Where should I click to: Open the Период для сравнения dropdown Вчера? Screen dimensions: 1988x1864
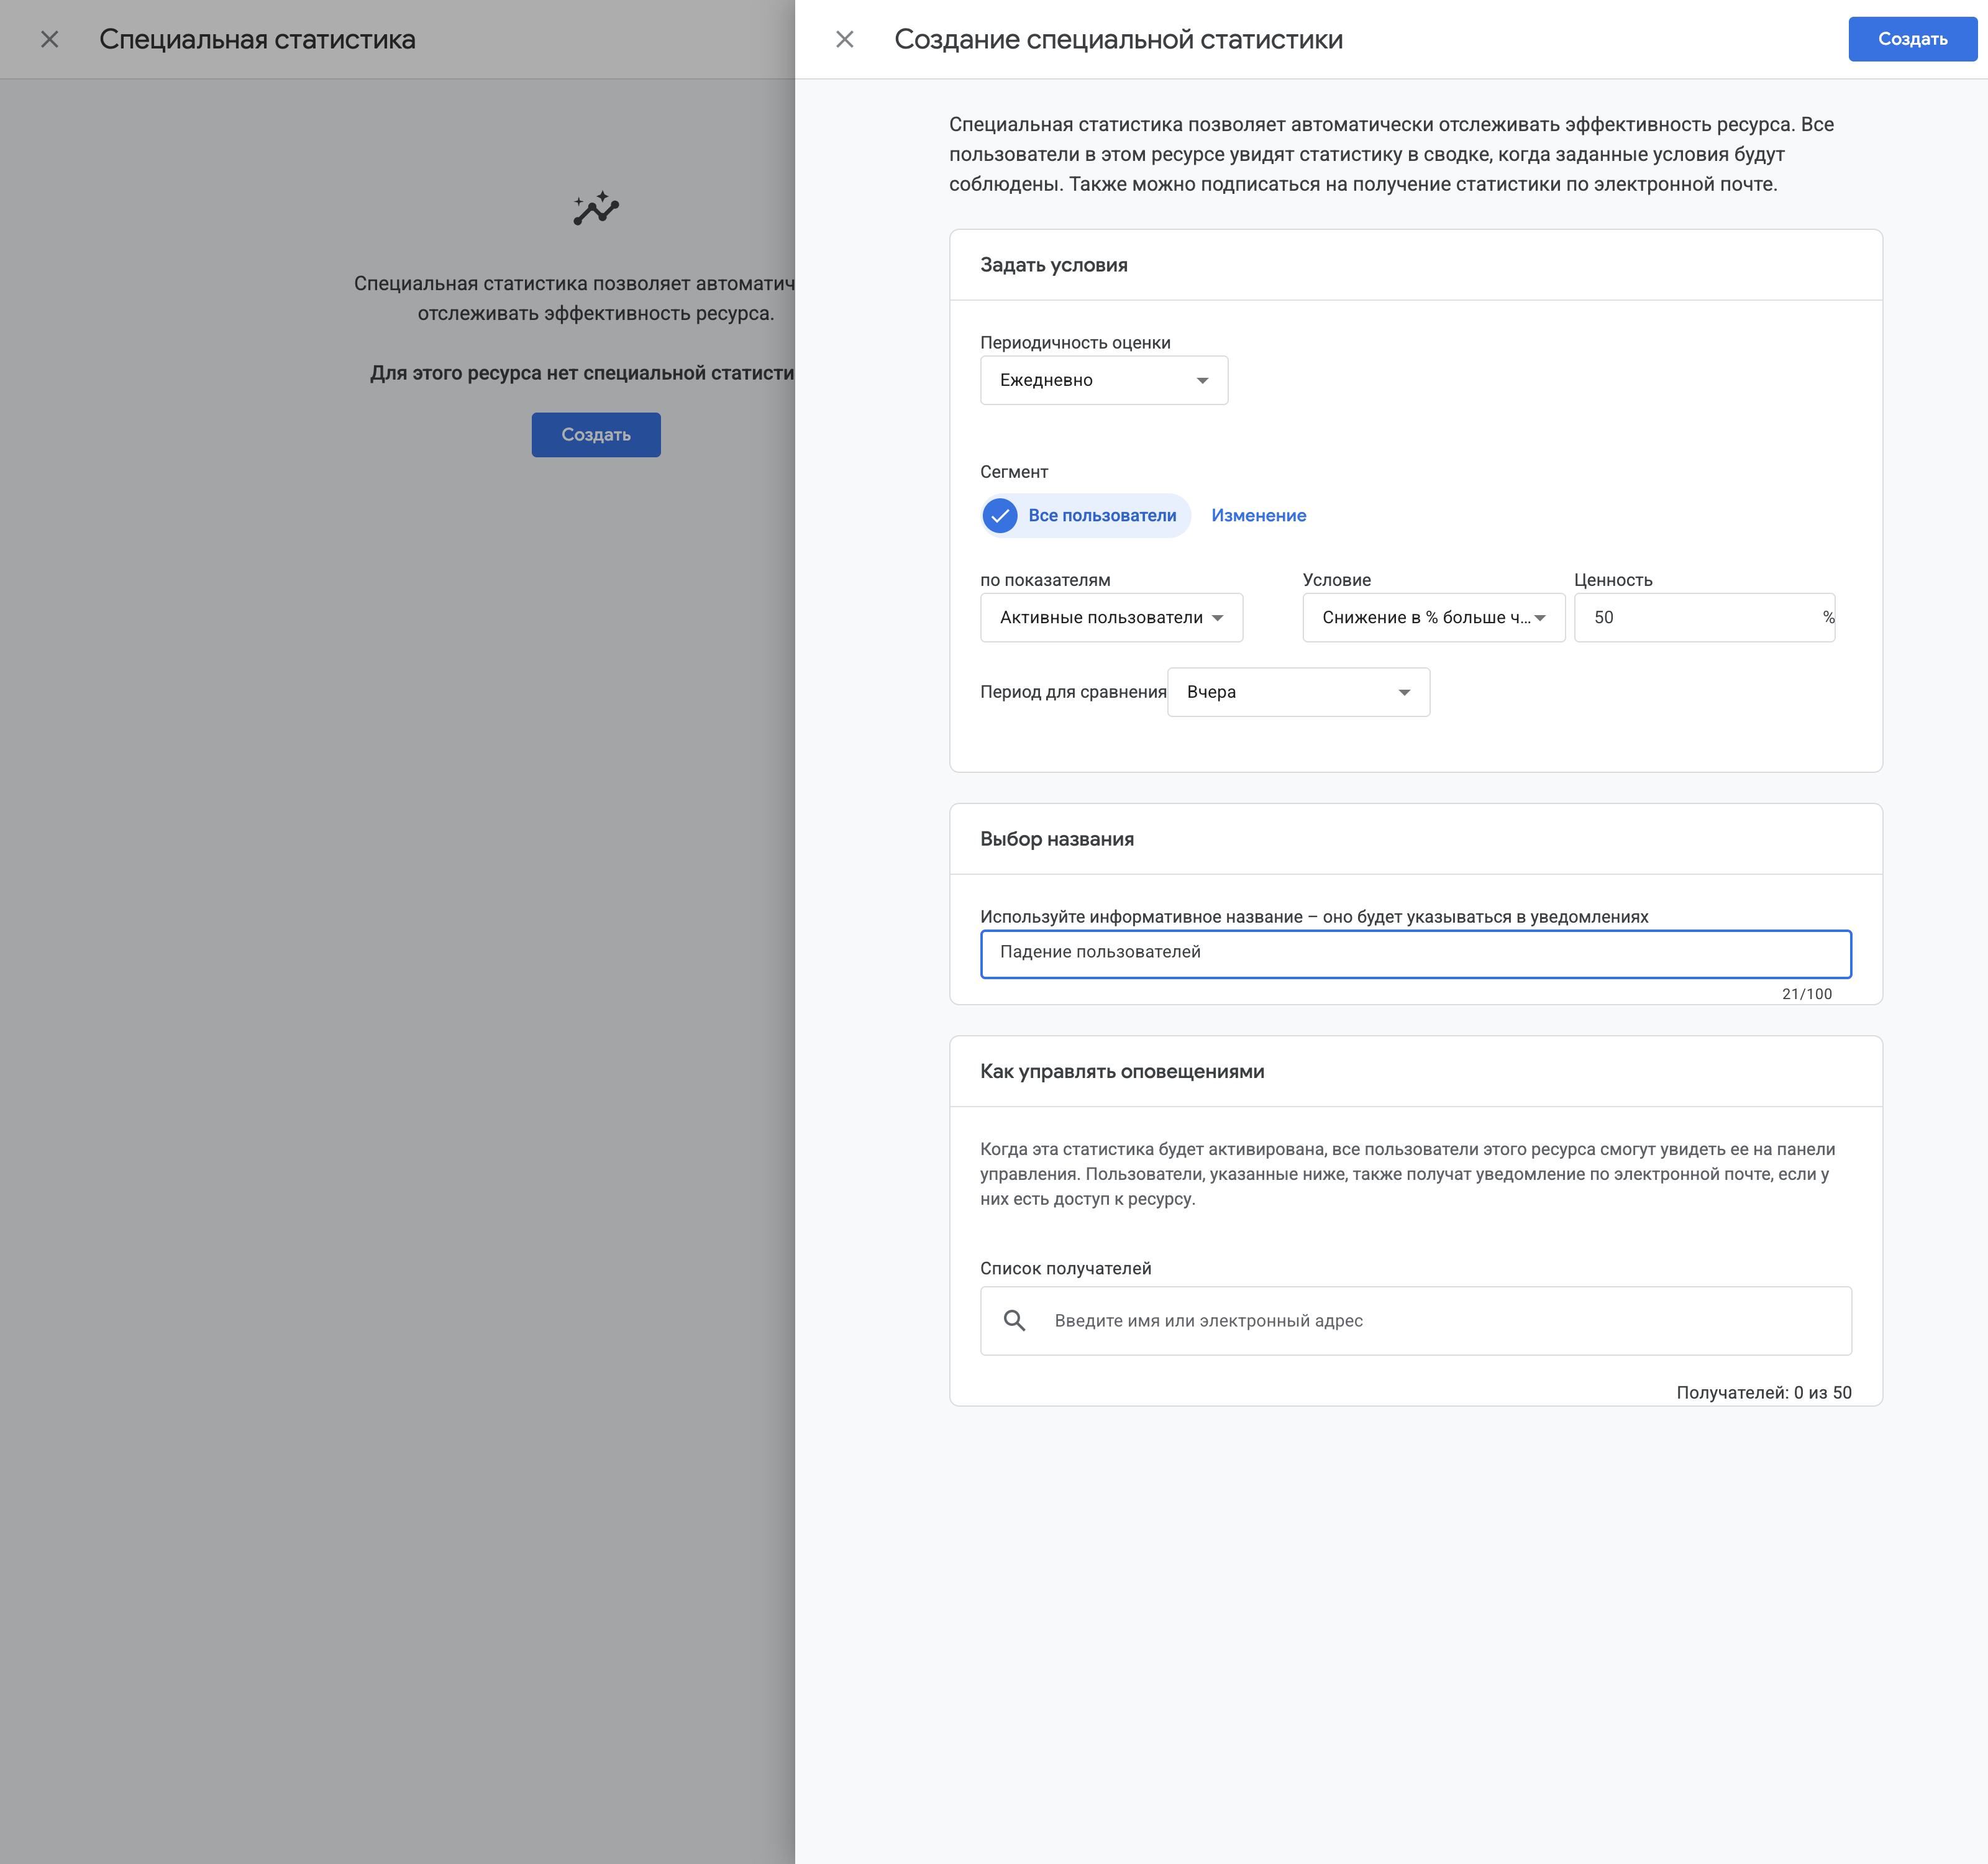1298,692
